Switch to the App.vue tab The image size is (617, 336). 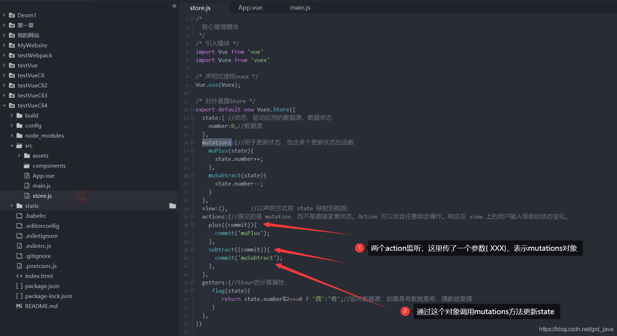pyautogui.click(x=250, y=8)
